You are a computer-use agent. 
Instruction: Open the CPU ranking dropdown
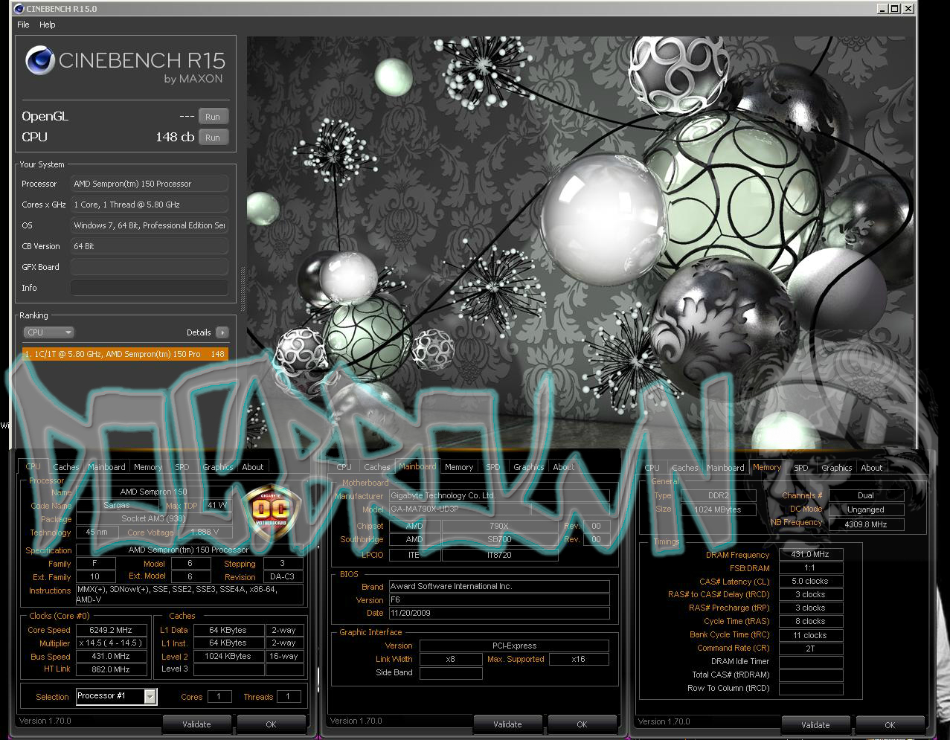49,332
